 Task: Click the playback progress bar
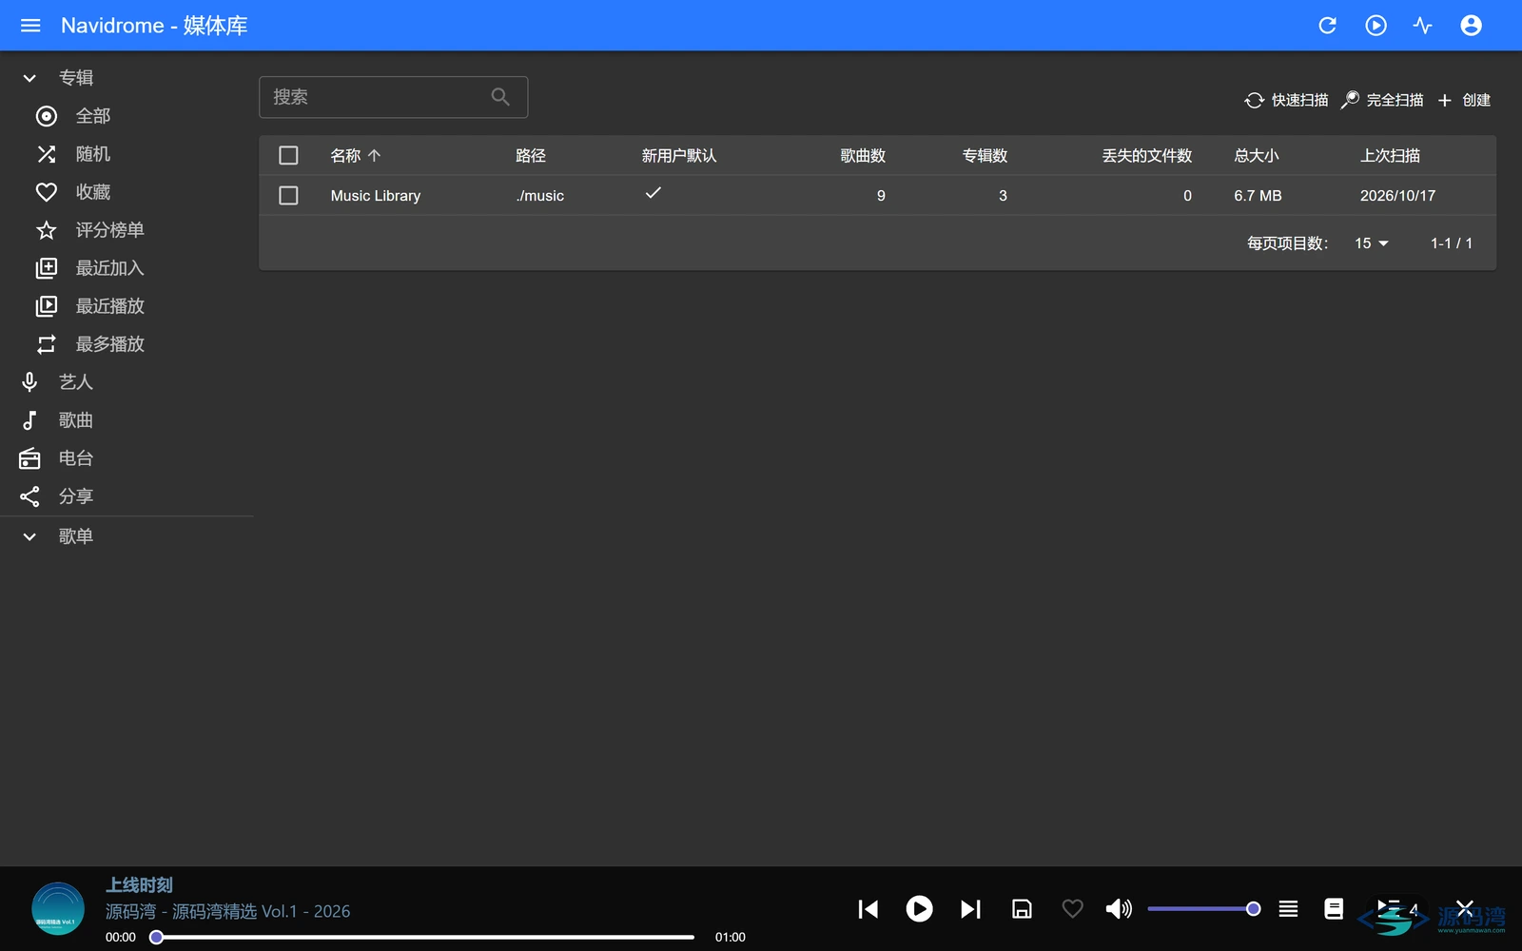pos(425,937)
